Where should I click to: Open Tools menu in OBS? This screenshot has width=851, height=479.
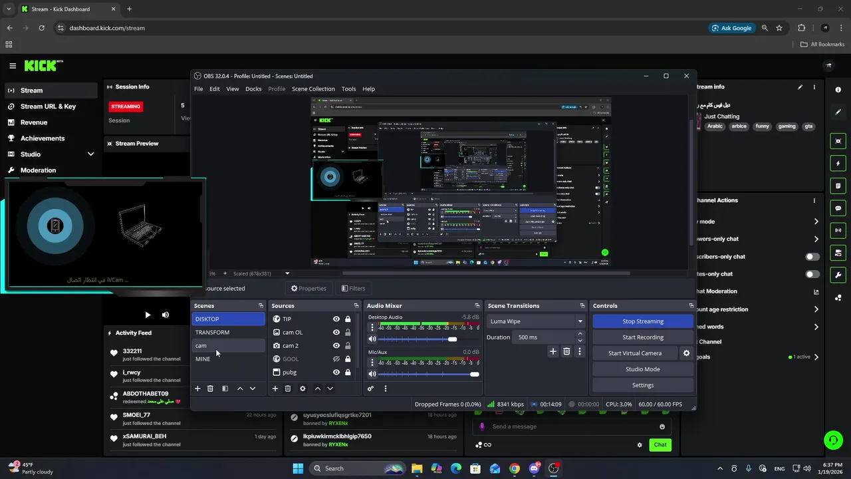pyautogui.click(x=348, y=88)
